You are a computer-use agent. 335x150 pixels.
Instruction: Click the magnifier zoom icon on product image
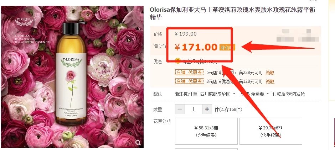[138, 143]
